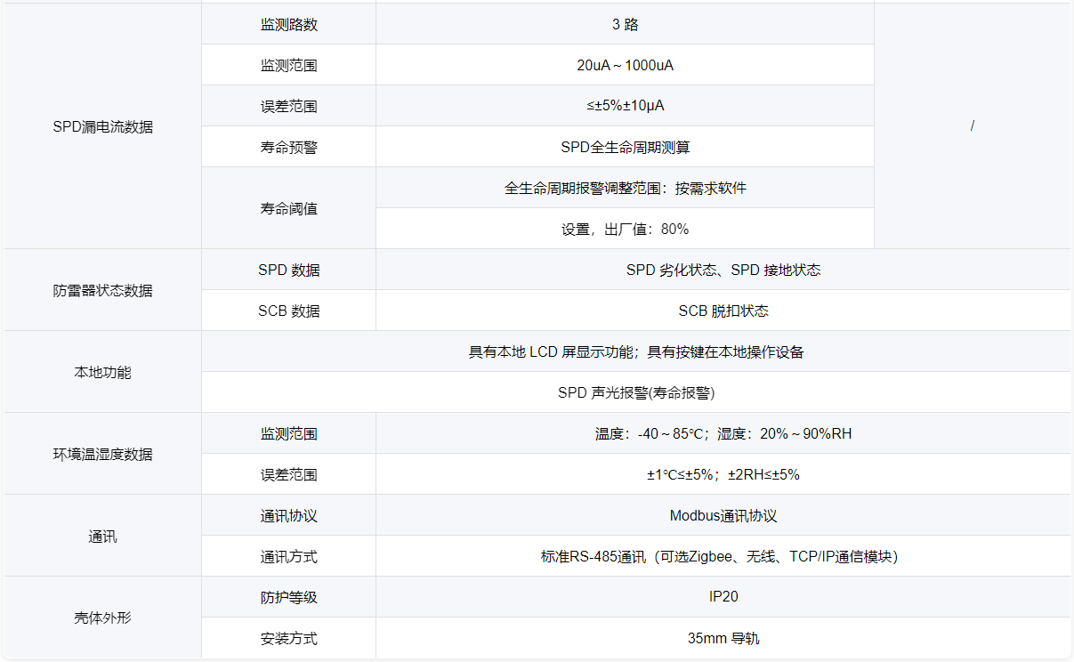
Task: Select the 35mm 导轨 installation value
Action: coord(723,638)
